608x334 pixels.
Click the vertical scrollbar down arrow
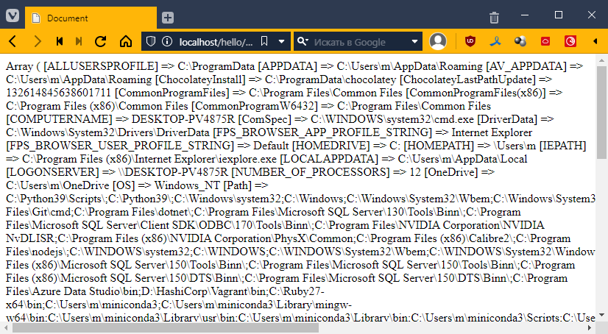pyautogui.click(x=601, y=316)
